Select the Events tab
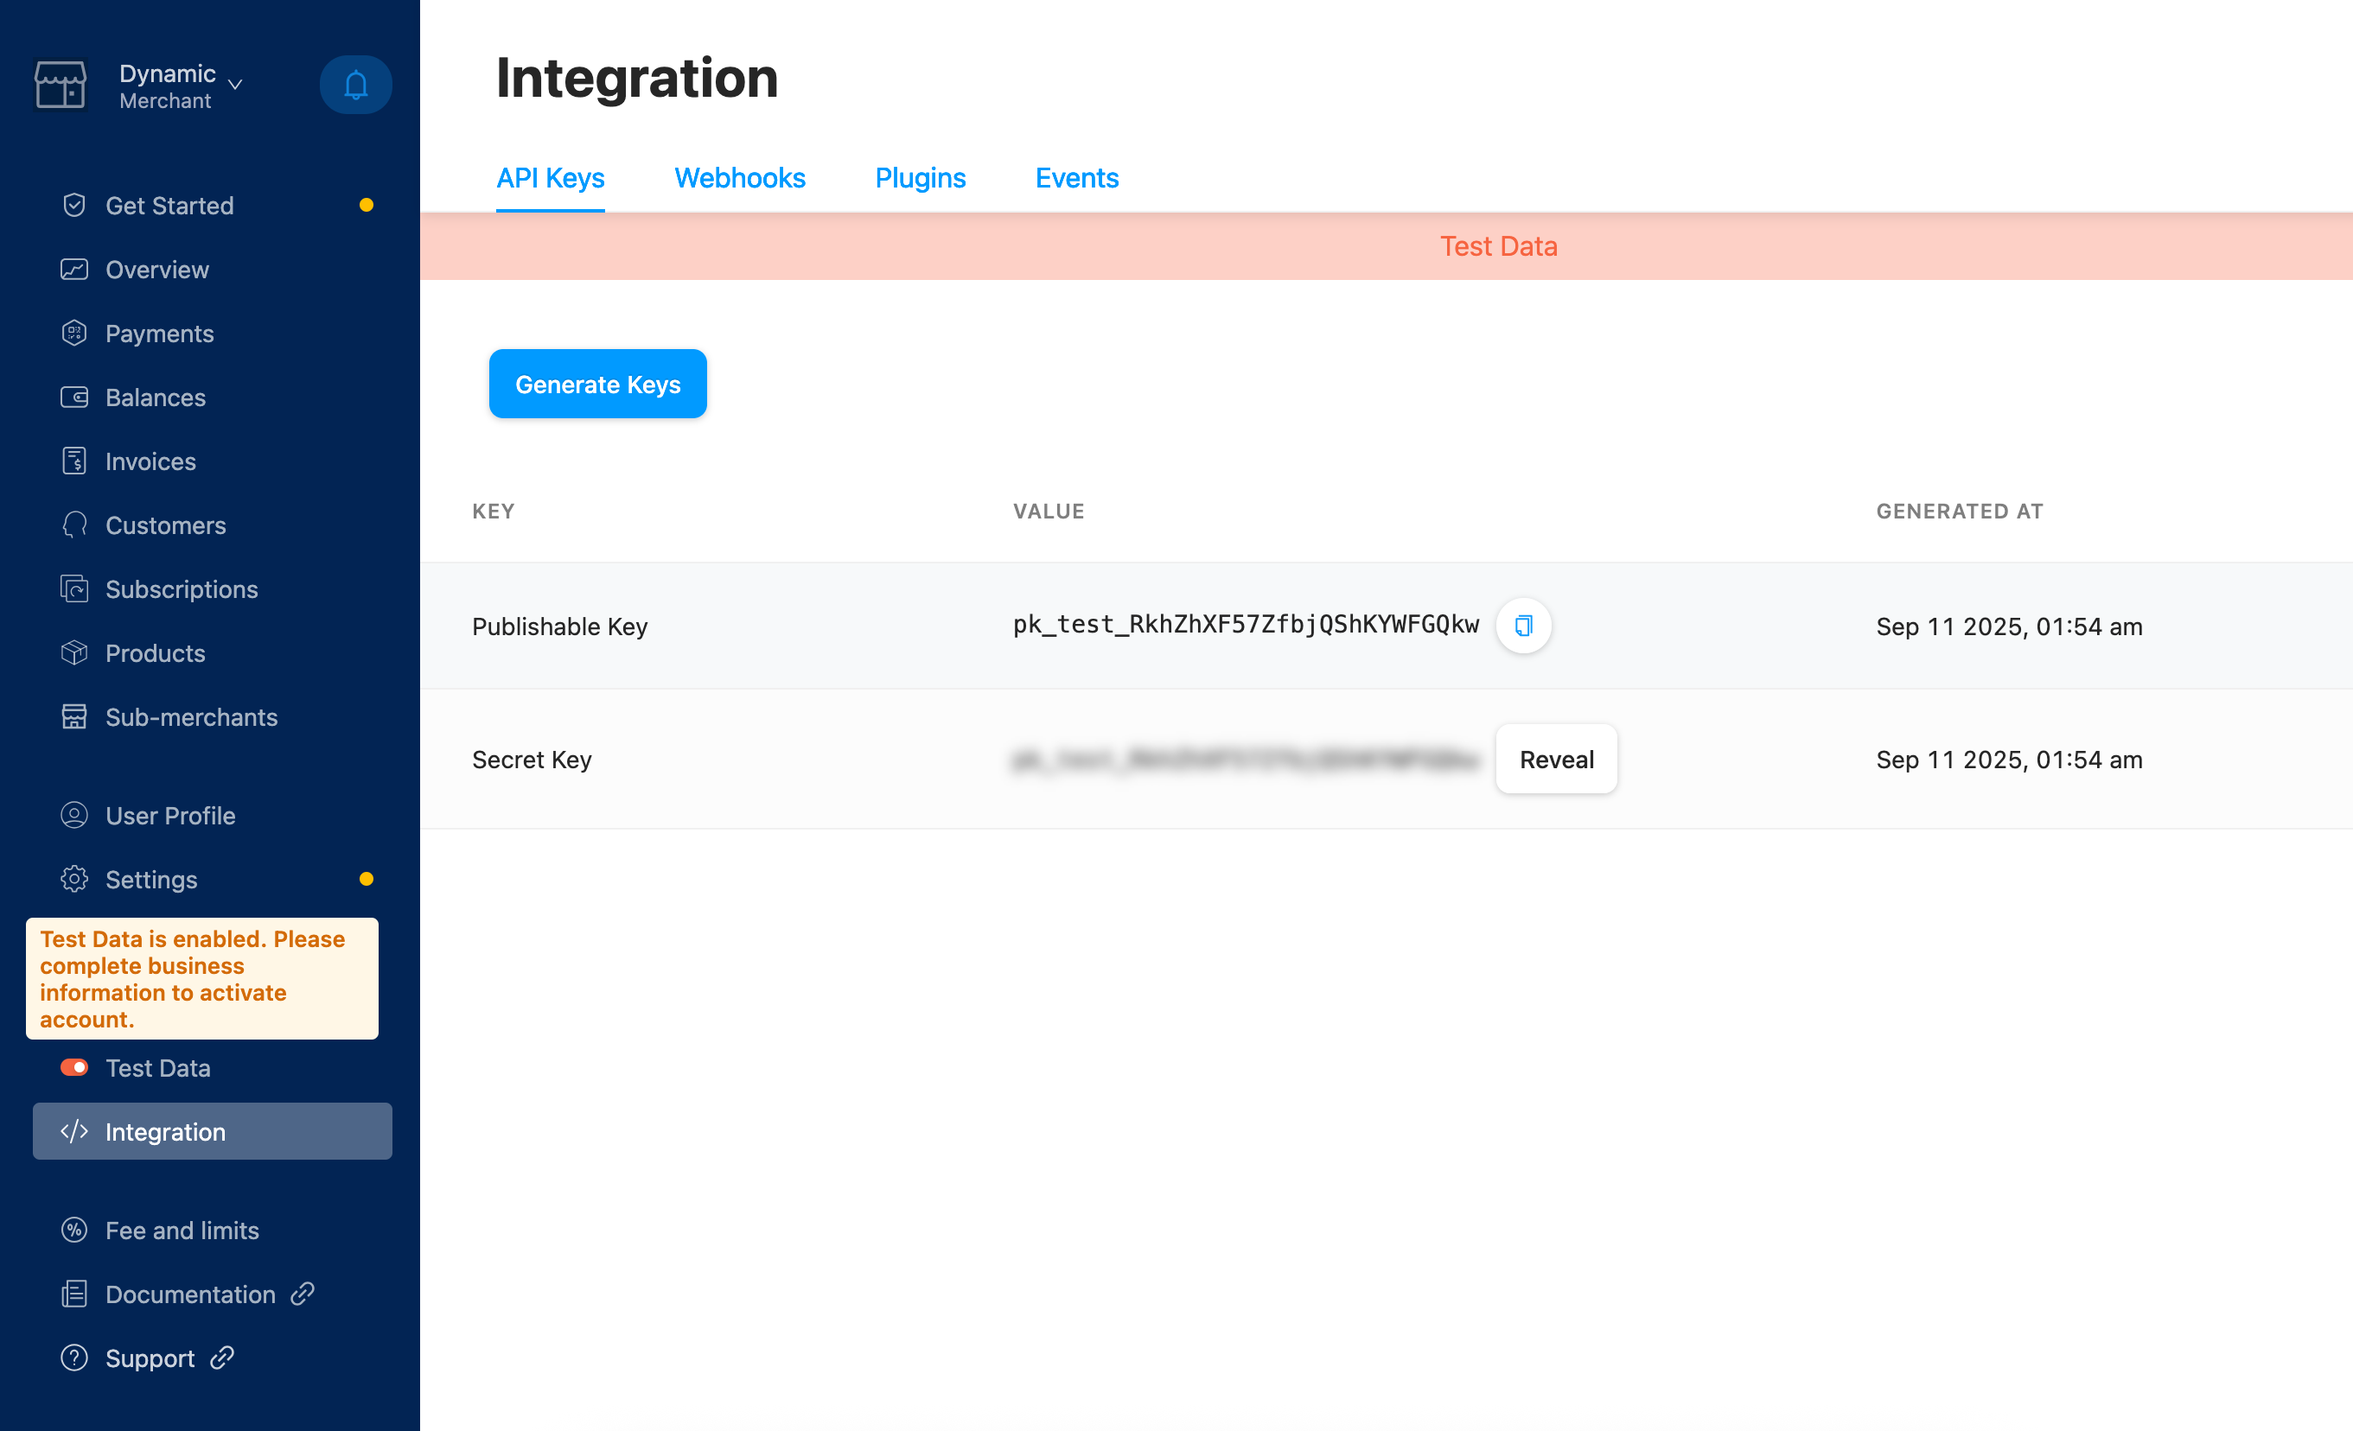Viewport: 2353px width, 1431px height. click(1076, 179)
